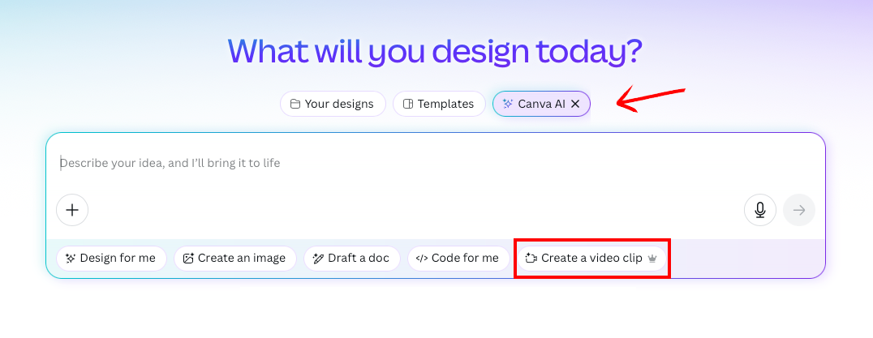
Task: Open the Templates tab
Action: tap(439, 104)
